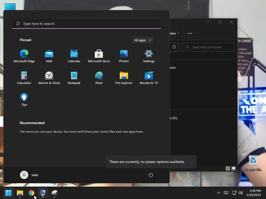Click the Search My Computer field
266x199 pixels.
[208, 47]
